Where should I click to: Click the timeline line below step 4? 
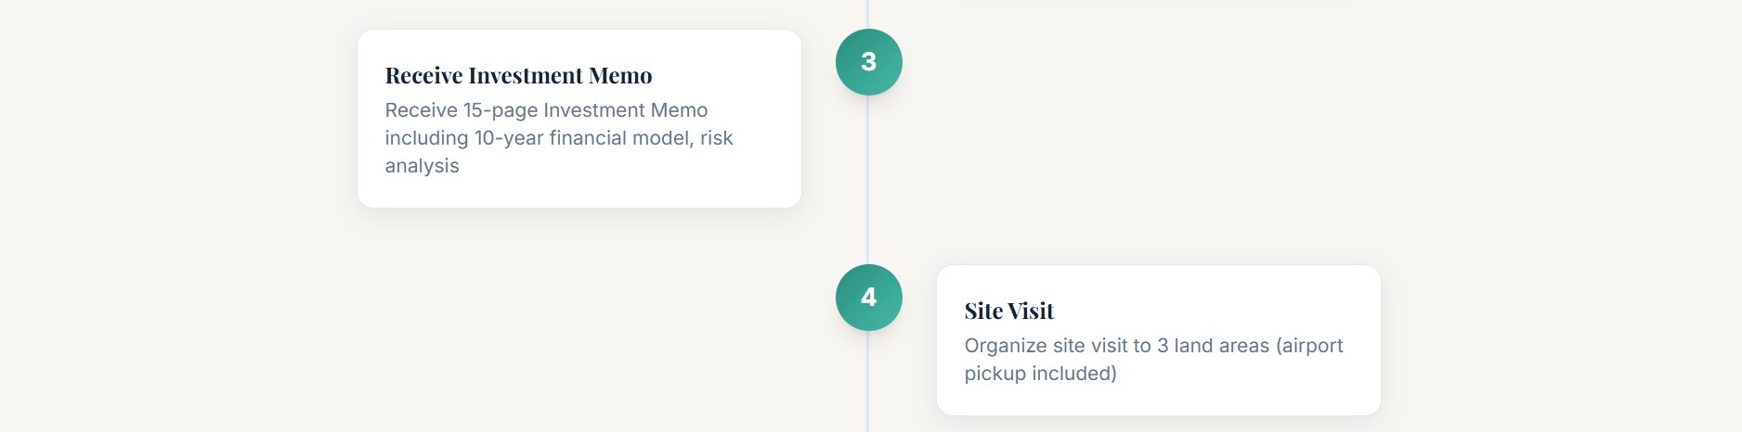[x=868, y=389]
